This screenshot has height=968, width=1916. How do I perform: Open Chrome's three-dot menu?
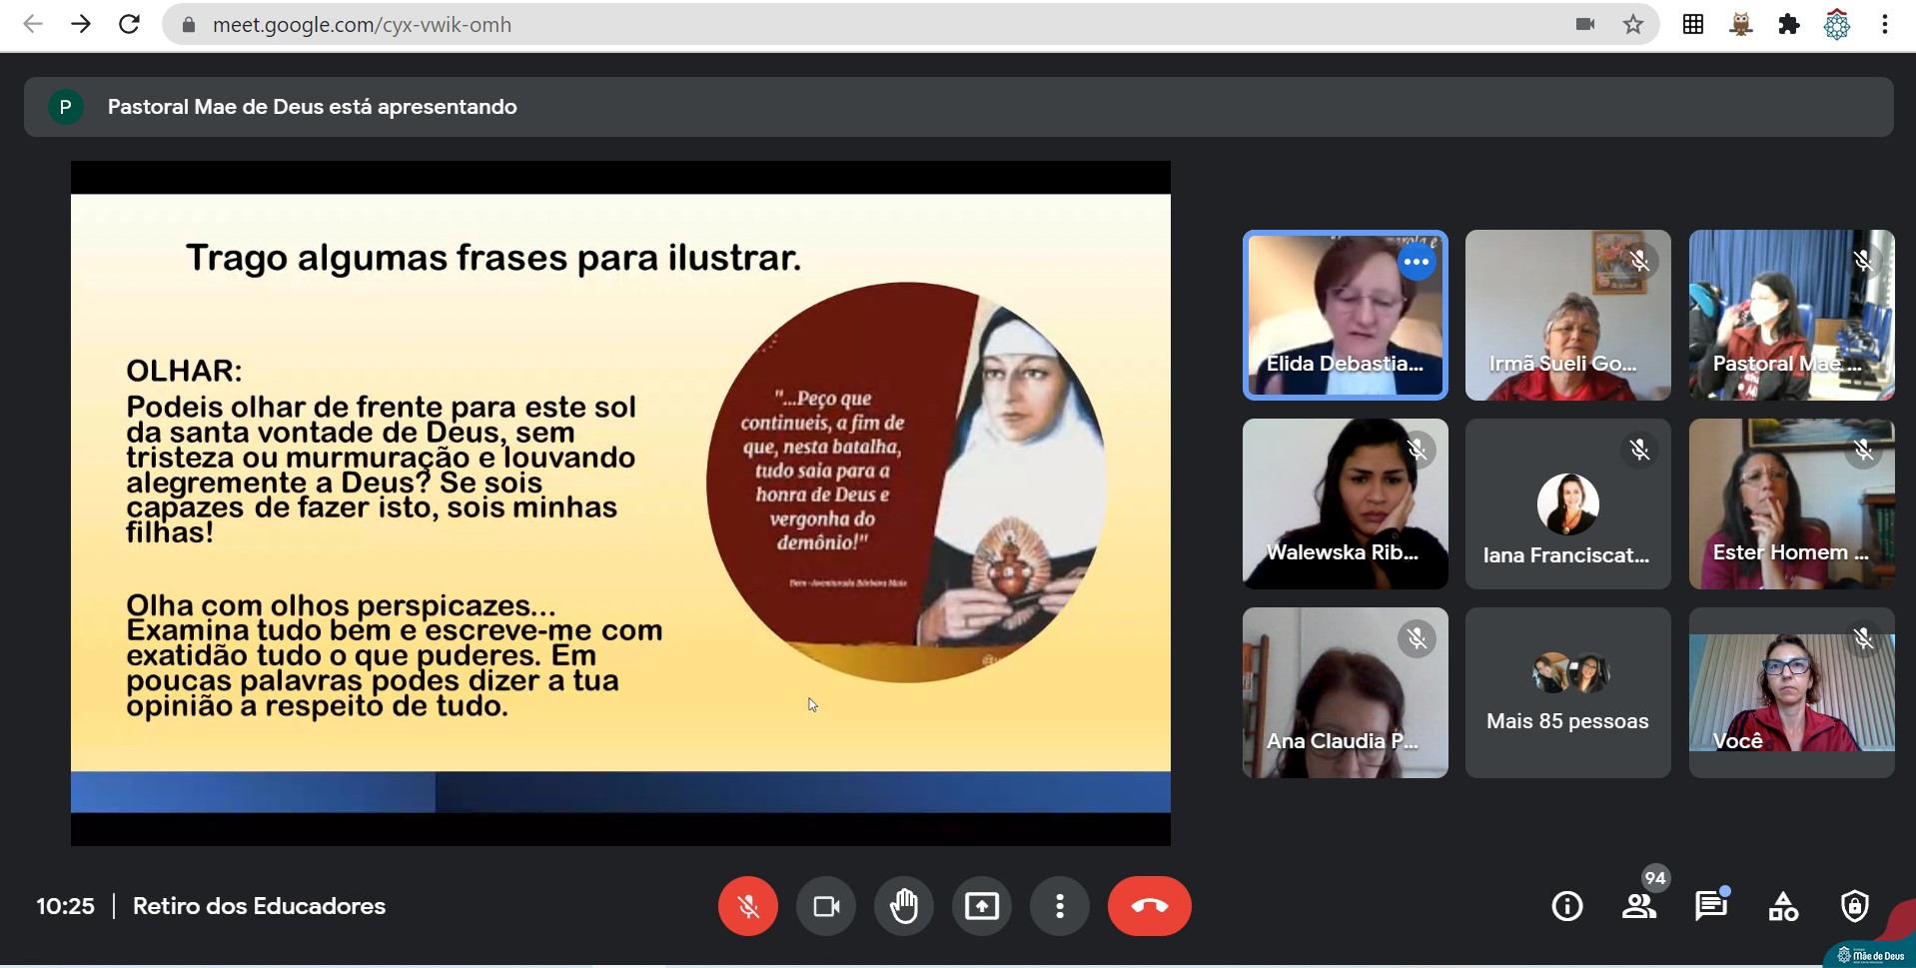coord(1884,24)
